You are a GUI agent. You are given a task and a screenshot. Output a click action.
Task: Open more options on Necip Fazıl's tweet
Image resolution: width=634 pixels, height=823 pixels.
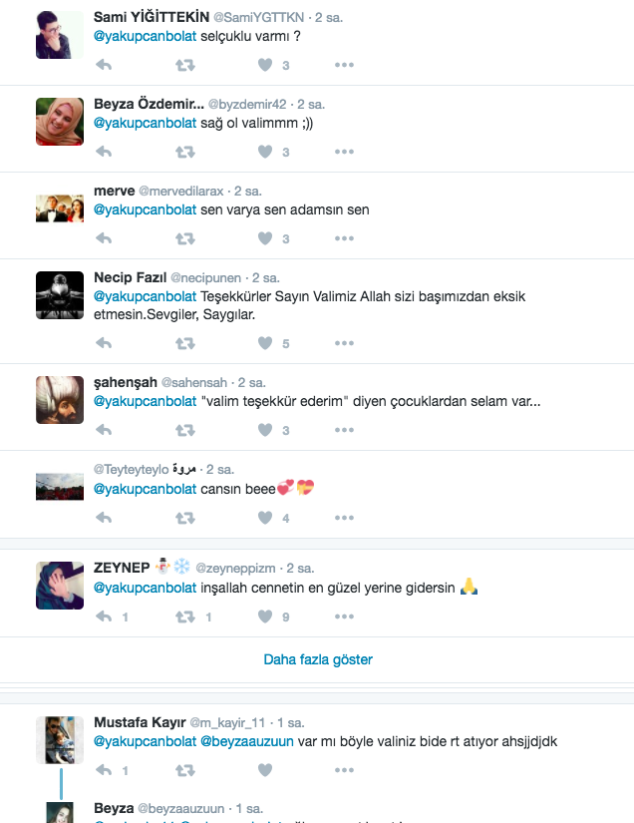(345, 343)
